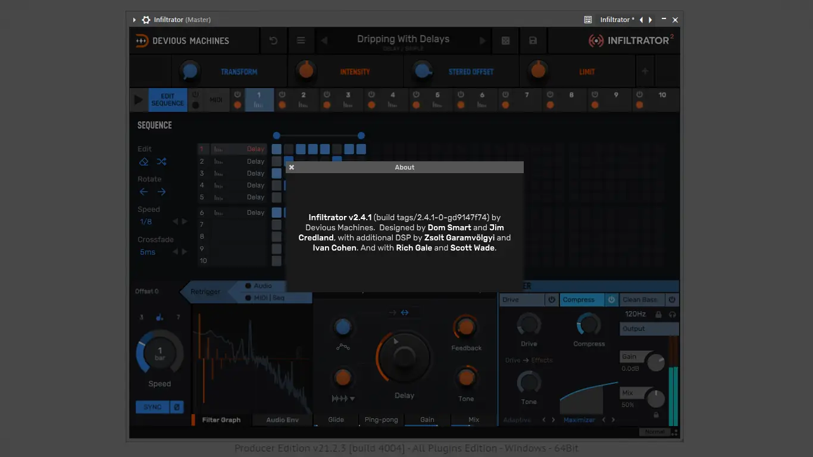Save preset using the disk icon
The width and height of the screenshot is (813, 457).
pos(533,40)
